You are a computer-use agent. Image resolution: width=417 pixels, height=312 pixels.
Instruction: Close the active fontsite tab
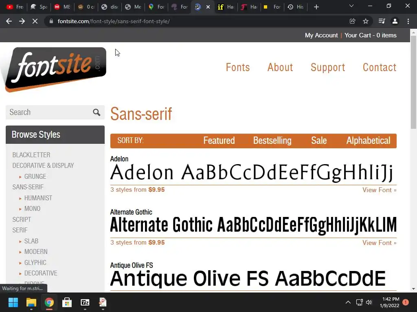coord(208,7)
